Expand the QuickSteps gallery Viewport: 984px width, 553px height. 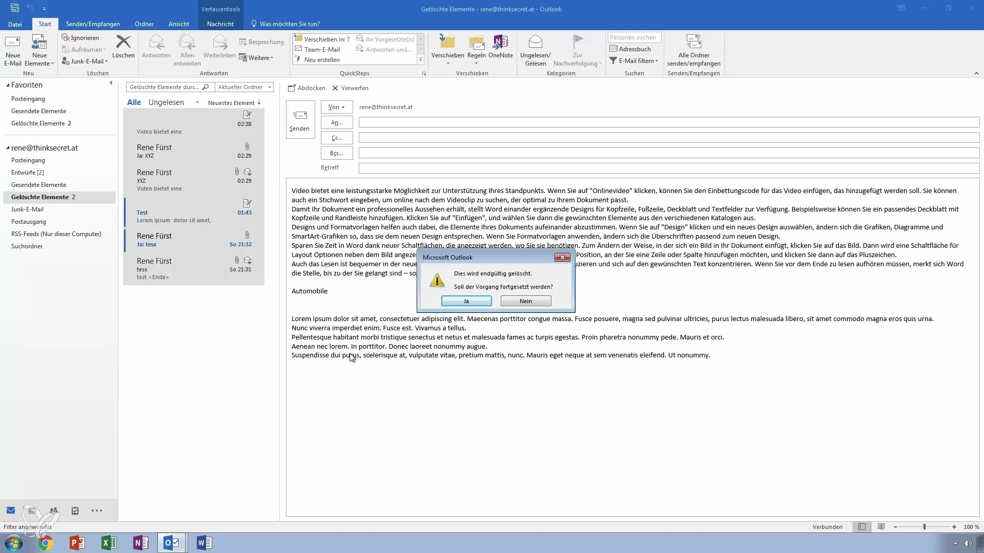(x=421, y=60)
